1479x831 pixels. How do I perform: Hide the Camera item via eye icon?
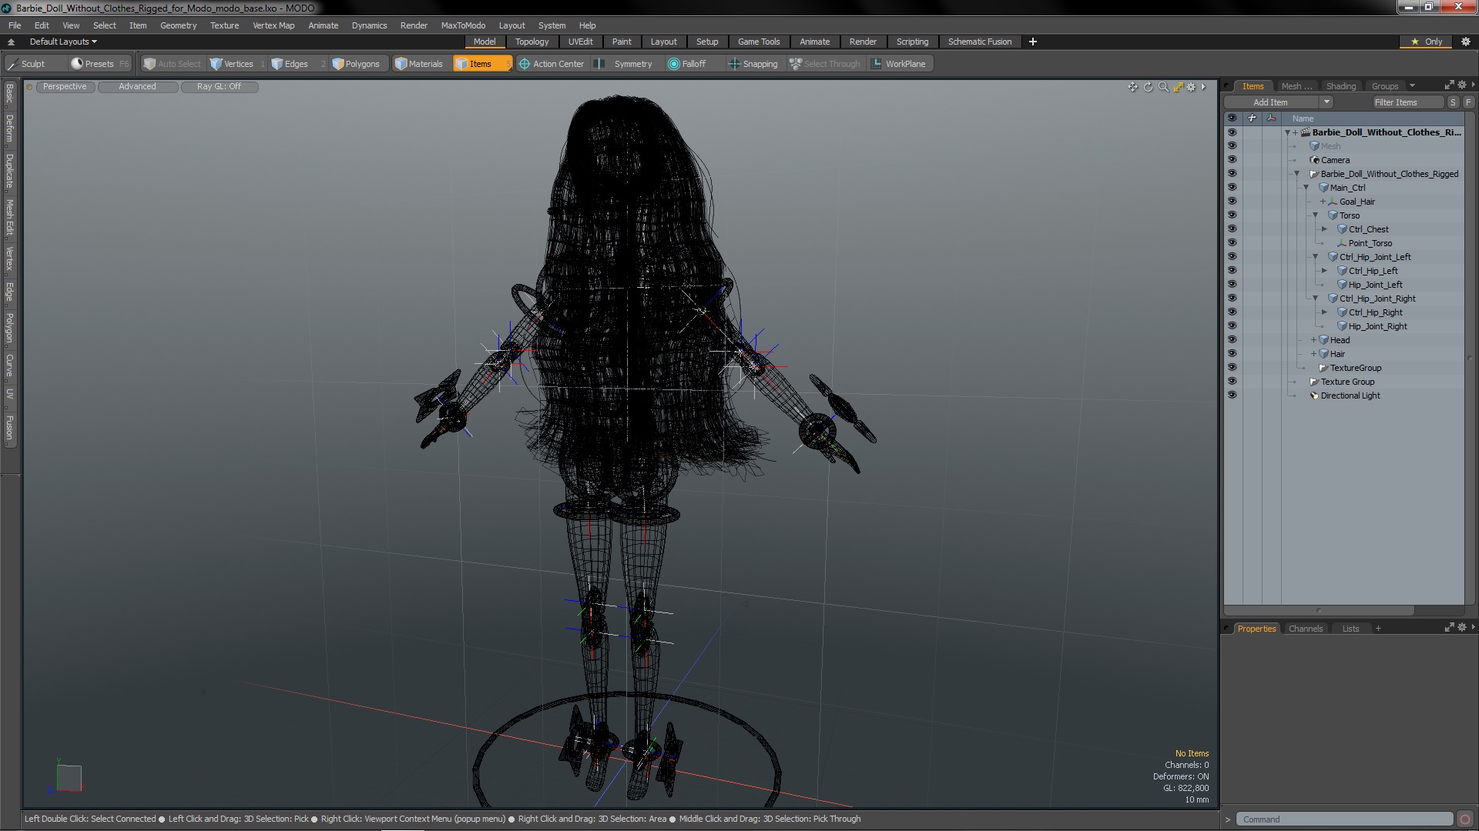click(1232, 160)
